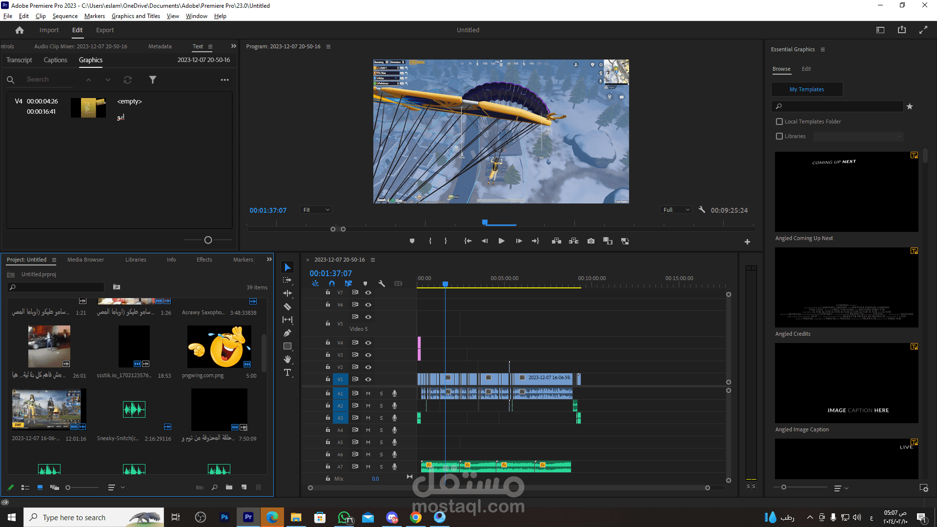
Task: Check the Local Templates Folder checkbox
Action: (779, 122)
